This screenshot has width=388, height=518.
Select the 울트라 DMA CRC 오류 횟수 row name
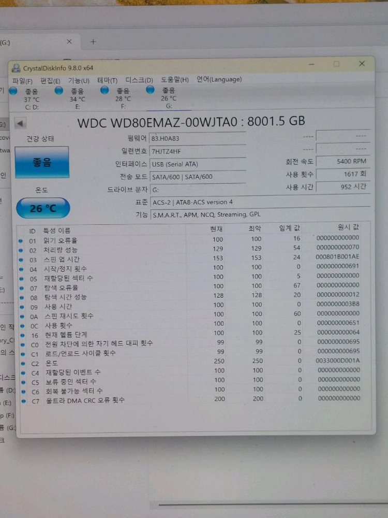pos(85,400)
